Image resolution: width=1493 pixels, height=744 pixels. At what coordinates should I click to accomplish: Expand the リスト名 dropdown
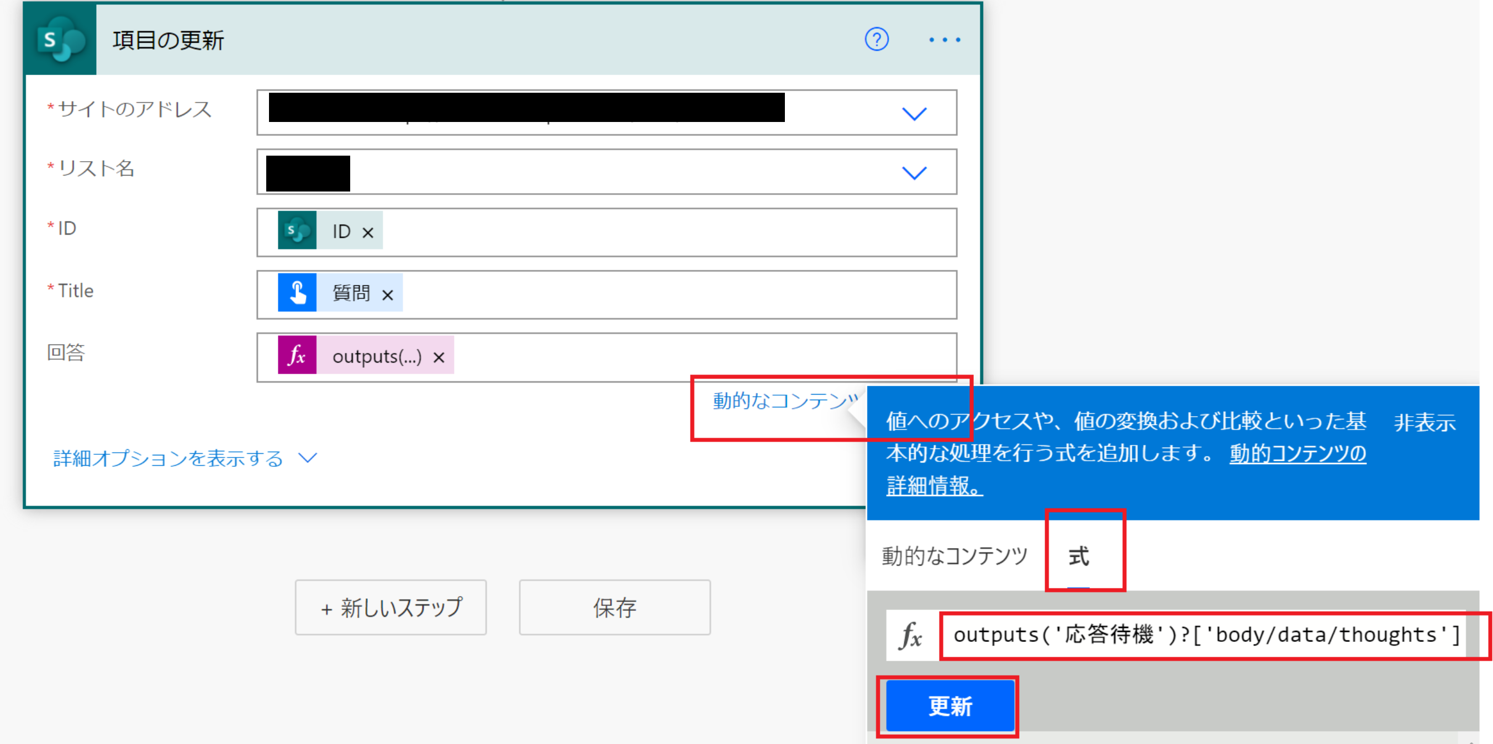pyautogui.click(x=914, y=173)
